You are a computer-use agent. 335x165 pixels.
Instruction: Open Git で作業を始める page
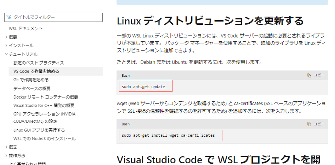point(31,80)
